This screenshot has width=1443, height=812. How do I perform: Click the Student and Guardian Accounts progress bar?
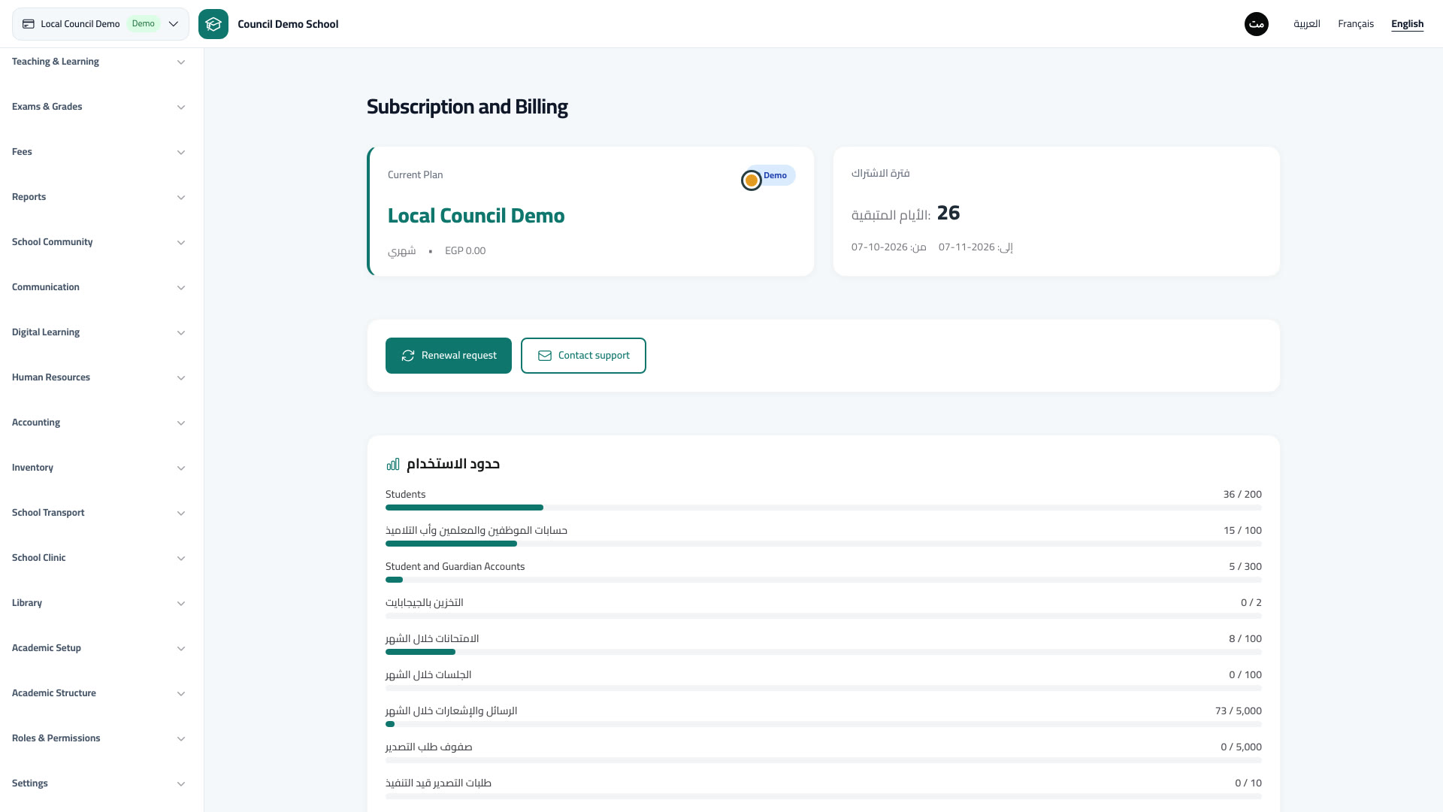point(824,580)
